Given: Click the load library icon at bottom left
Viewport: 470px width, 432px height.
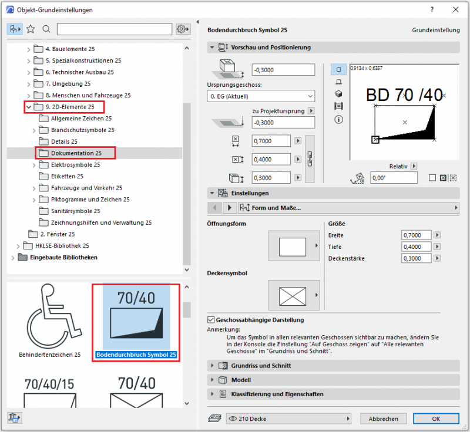Looking at the screenshot, I should [13, 418].
